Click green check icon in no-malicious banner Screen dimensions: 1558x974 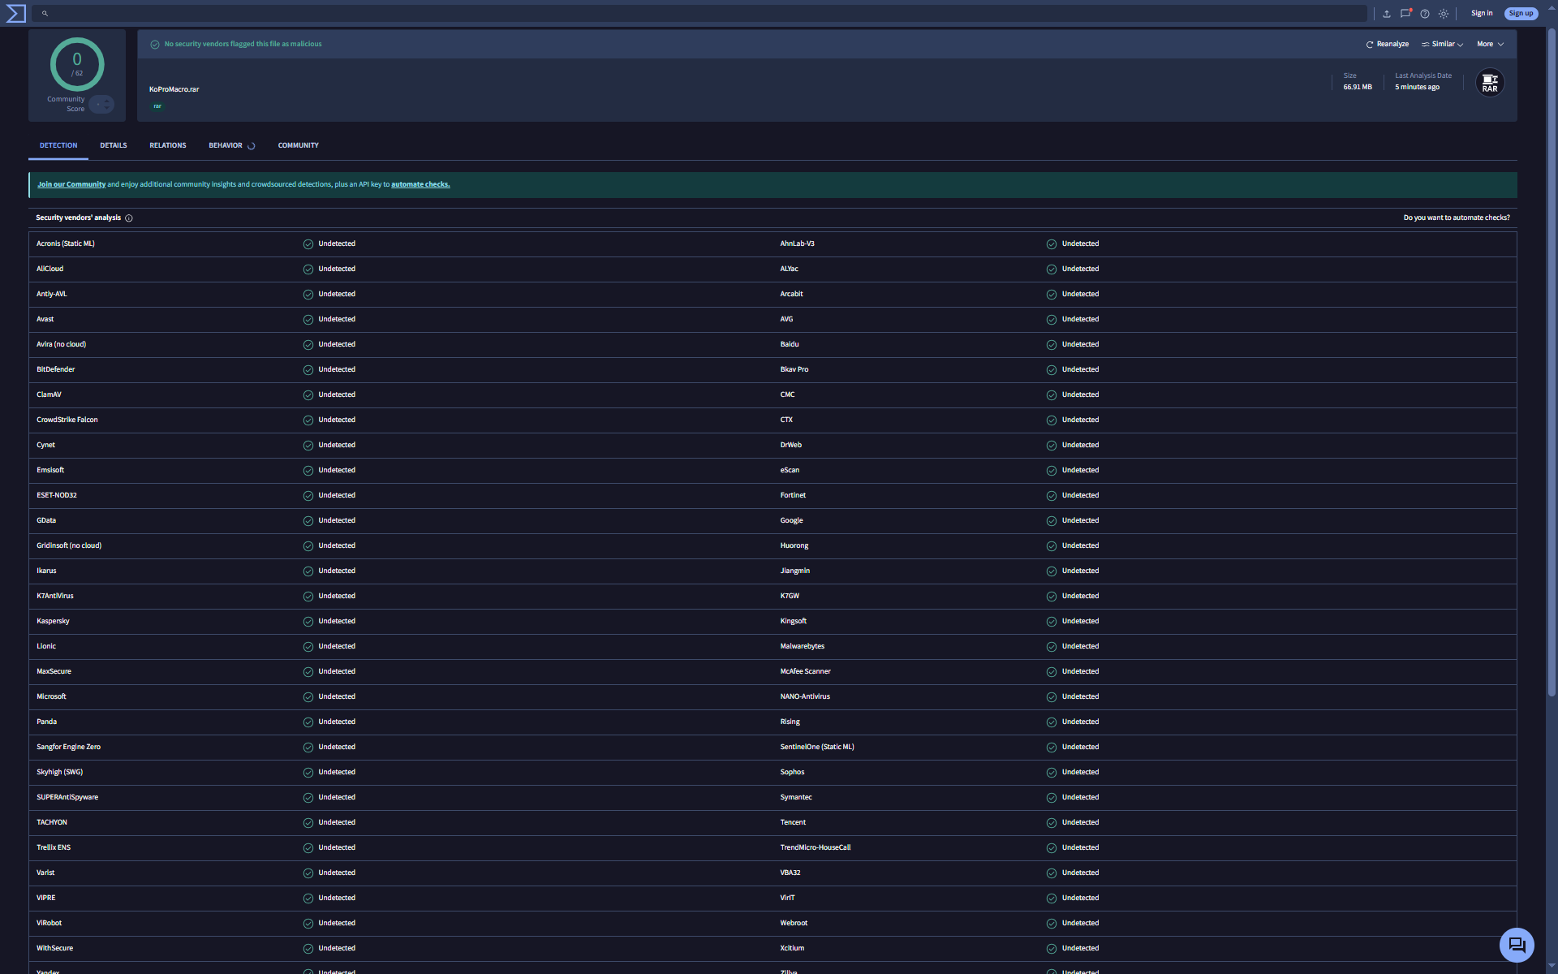click(x=155, y=45)
